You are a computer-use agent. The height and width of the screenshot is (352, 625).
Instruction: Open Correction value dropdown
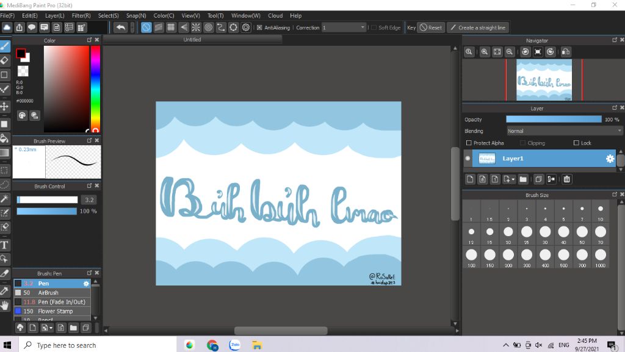344,27
